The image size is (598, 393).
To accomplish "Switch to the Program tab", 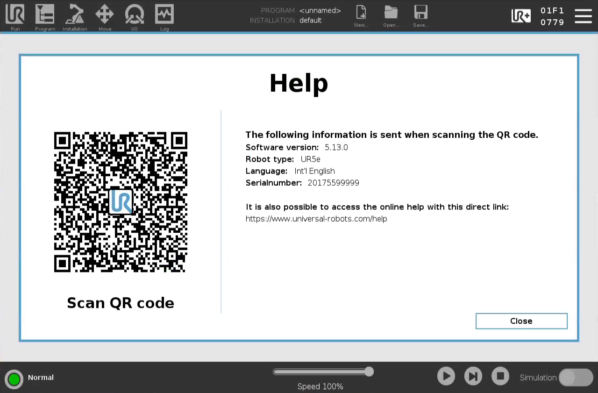I will pos(45,17).
